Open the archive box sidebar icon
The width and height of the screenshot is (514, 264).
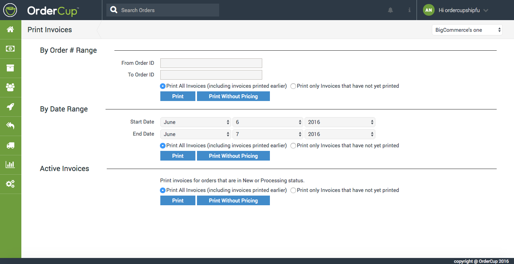pyautogui.click(x=10, y=68)
